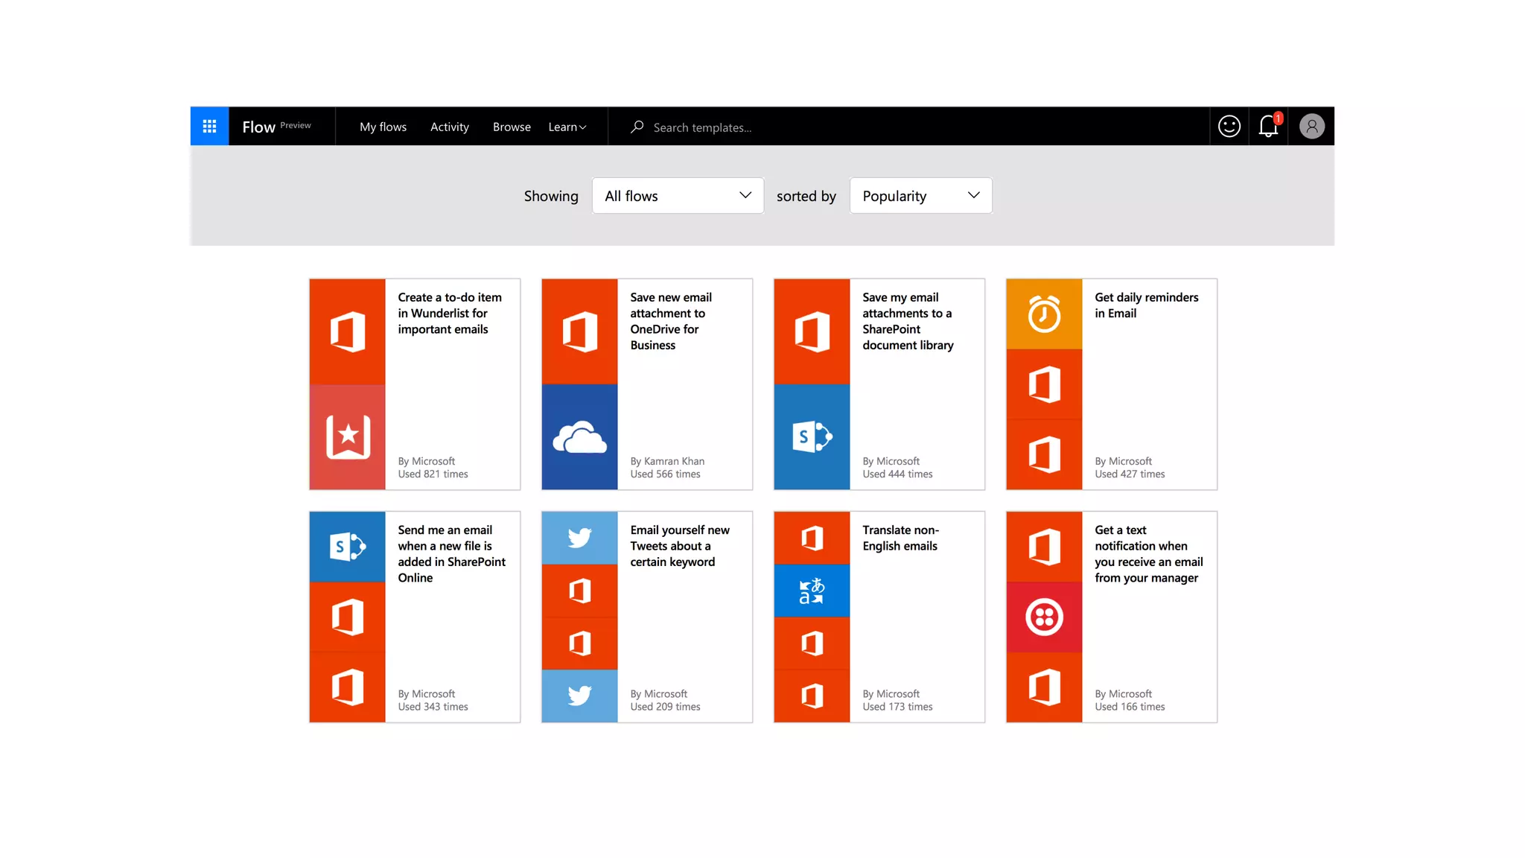This screenshot has width=1525, height=858.
Task: Click the OneDrive cloud icon tile
Action: [x=579, y=437]
